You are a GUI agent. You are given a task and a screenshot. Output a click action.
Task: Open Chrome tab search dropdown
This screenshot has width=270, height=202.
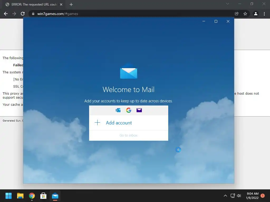coord(228,4)
